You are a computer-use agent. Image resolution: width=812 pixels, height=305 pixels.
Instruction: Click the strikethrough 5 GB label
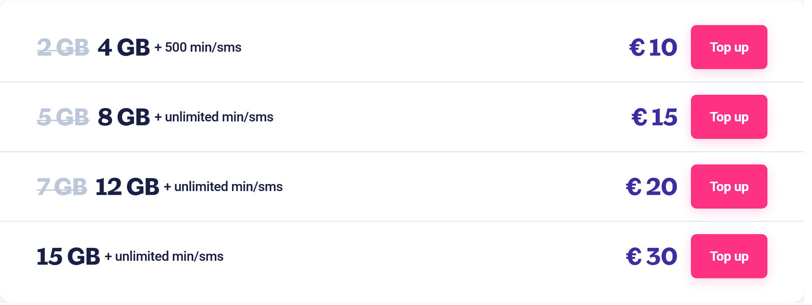pos(63,117)
